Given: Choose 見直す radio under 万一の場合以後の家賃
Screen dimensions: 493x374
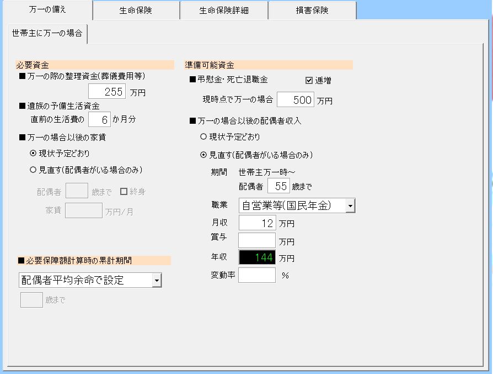Looking at the screenshot, I should coord(33,170).
